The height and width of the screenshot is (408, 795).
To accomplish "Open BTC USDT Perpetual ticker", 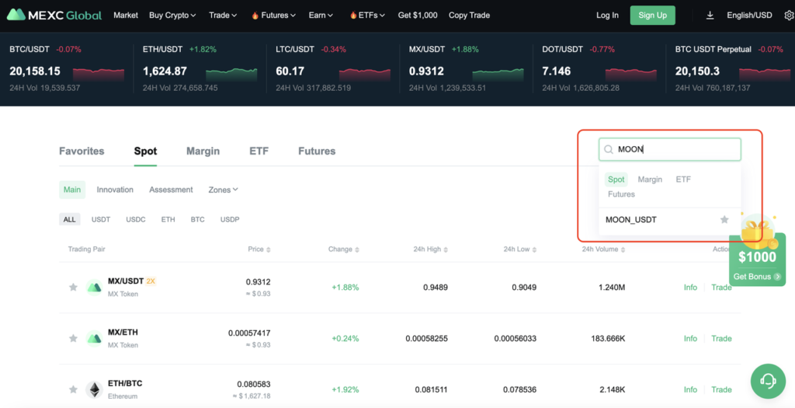I will pyautogui.click(x=733, y=68).
